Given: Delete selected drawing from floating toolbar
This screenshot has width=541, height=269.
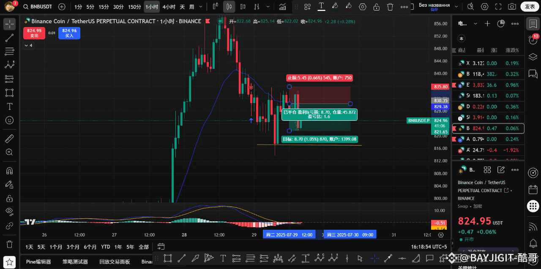Looking at the screenshot, I should click(x=390, y=7).
